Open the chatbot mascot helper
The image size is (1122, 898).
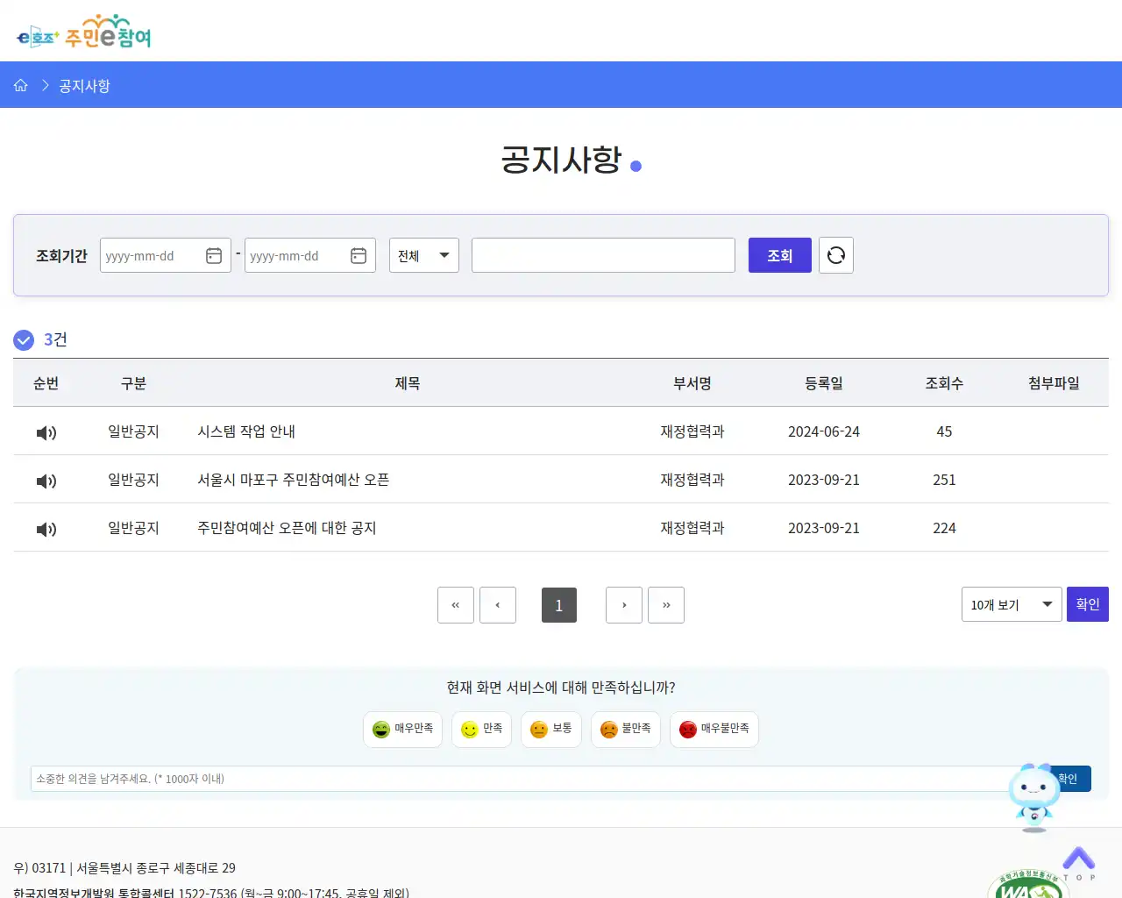click(x=1034, y=796)
